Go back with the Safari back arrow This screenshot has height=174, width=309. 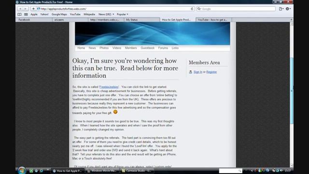click(20, 9)
